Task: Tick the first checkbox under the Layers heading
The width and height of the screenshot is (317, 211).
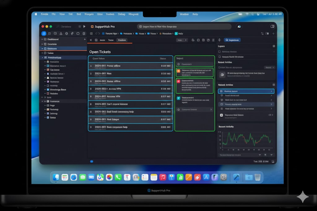Action: click(219, 52)
